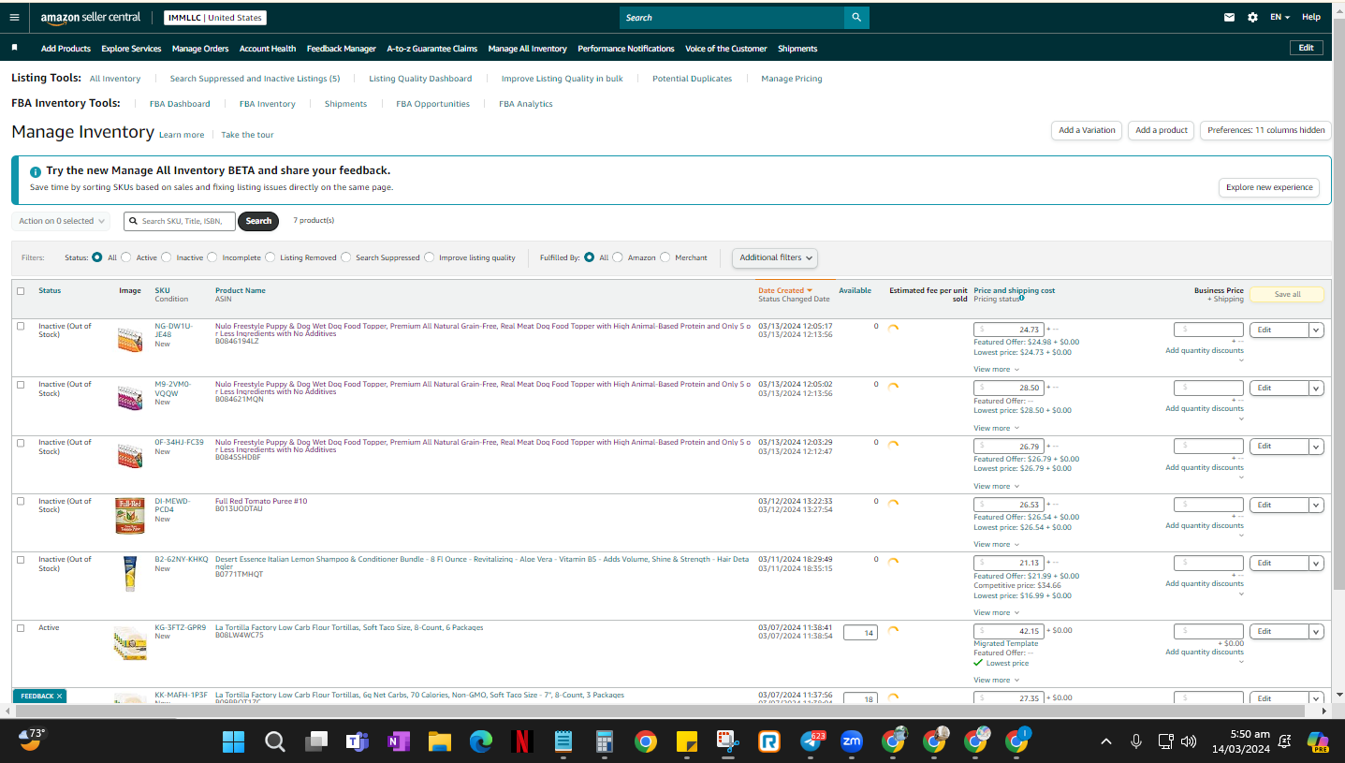Click the info icon in the BETA banner

[x=36, y=171]
